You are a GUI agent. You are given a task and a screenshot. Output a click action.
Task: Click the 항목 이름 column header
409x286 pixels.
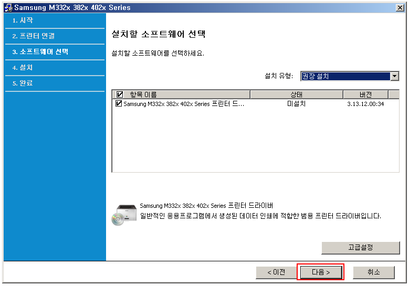181,94
